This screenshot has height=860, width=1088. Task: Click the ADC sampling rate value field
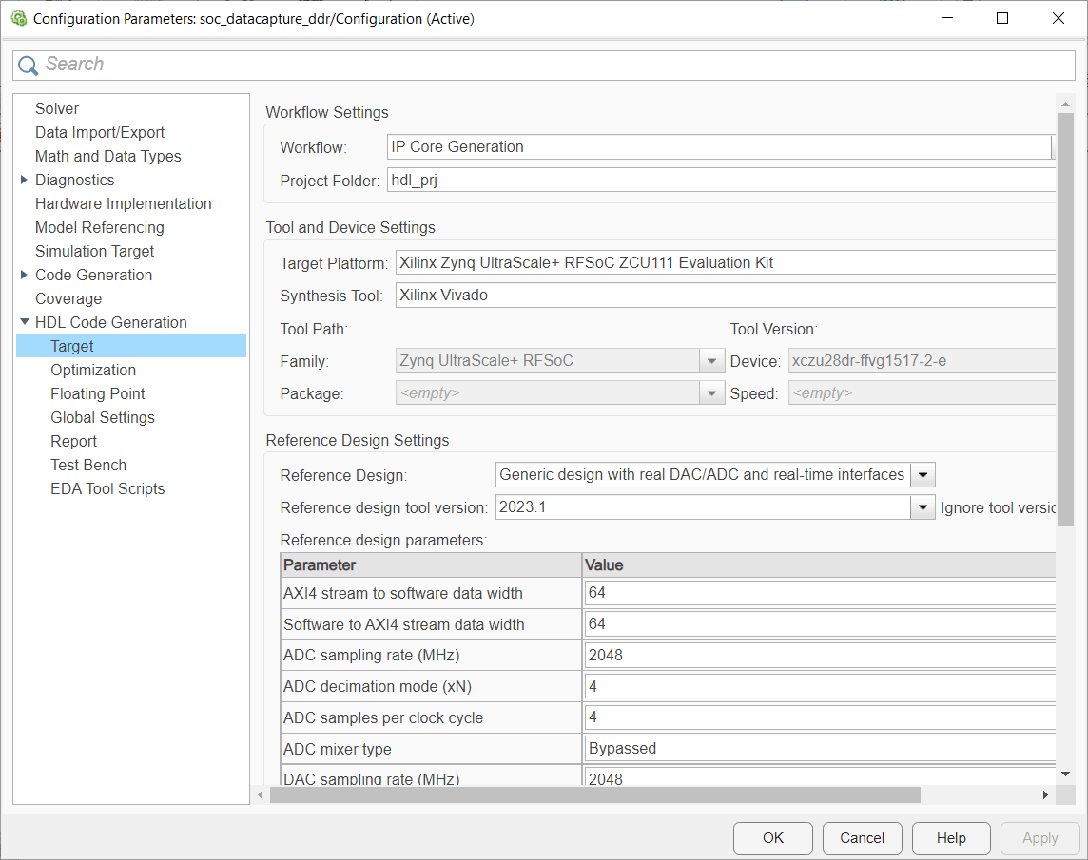[x=818, y=655]
